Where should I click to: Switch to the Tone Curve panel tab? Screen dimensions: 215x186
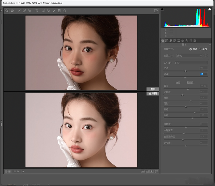pyautogui.click(x=167, y=41)
